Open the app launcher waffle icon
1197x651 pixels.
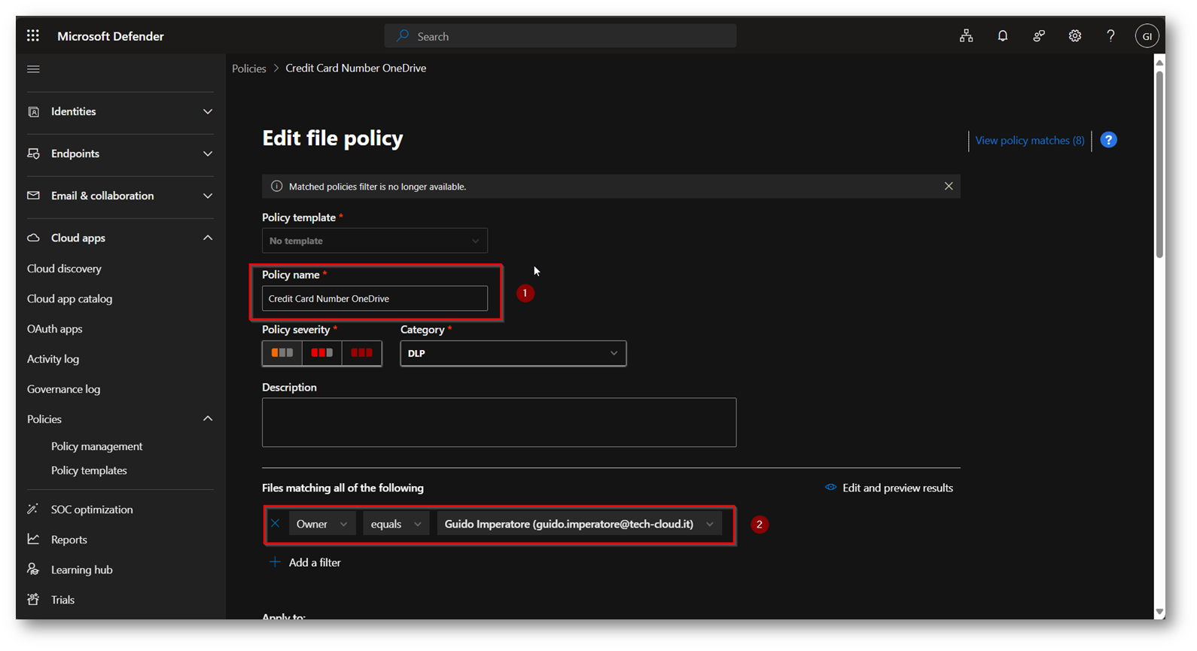pos(33,35)
